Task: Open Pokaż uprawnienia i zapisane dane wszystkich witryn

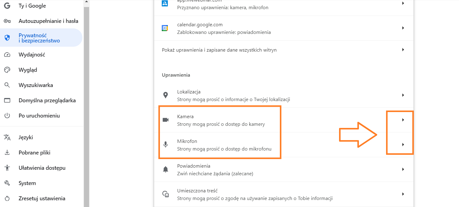Action: tap(219, 50)
